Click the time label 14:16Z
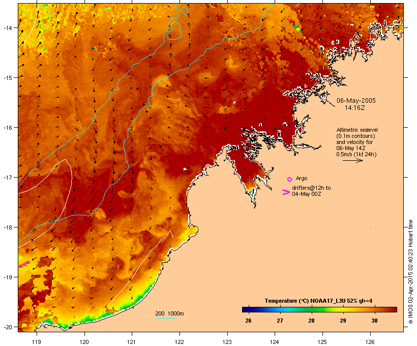The image size is (417, 346). [355, 108]
